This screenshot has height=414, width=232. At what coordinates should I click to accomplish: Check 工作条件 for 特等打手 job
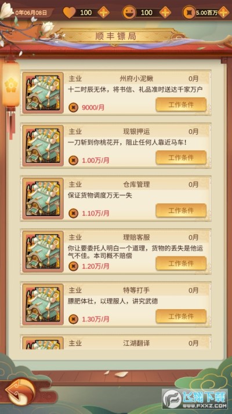(181, 316)
